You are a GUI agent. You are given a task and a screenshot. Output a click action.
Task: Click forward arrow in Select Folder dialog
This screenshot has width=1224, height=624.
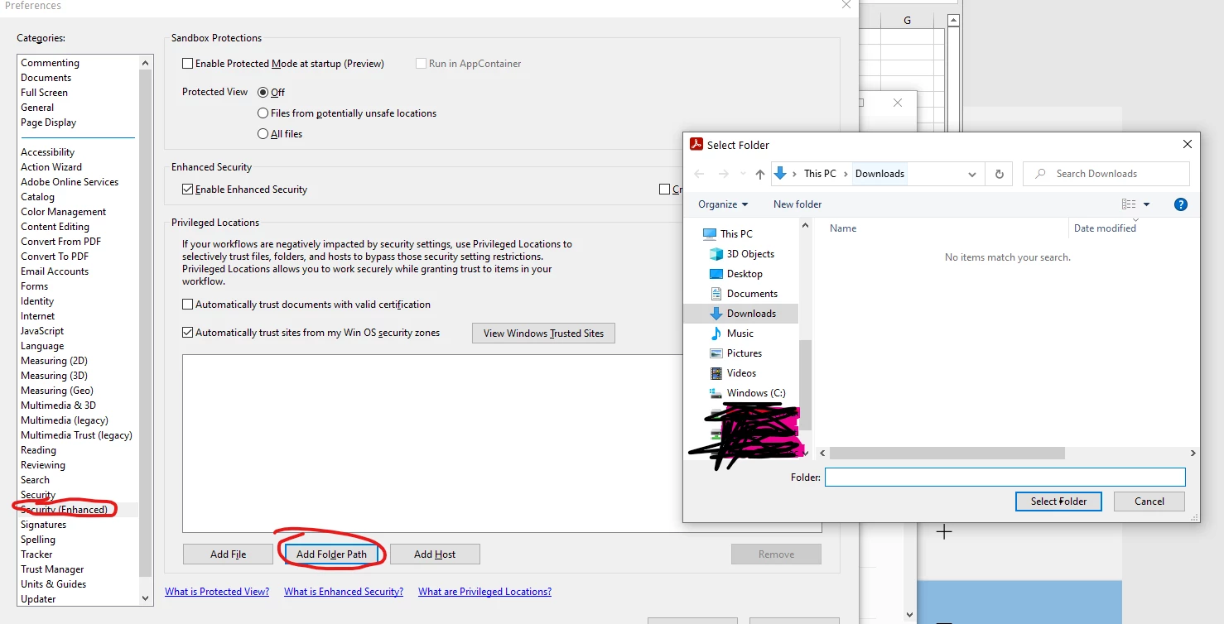724,174
